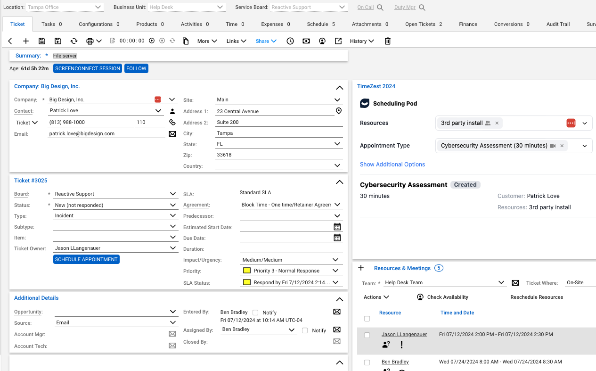
Task: Switch to the Configurations tab
Action: coord(99,24)
